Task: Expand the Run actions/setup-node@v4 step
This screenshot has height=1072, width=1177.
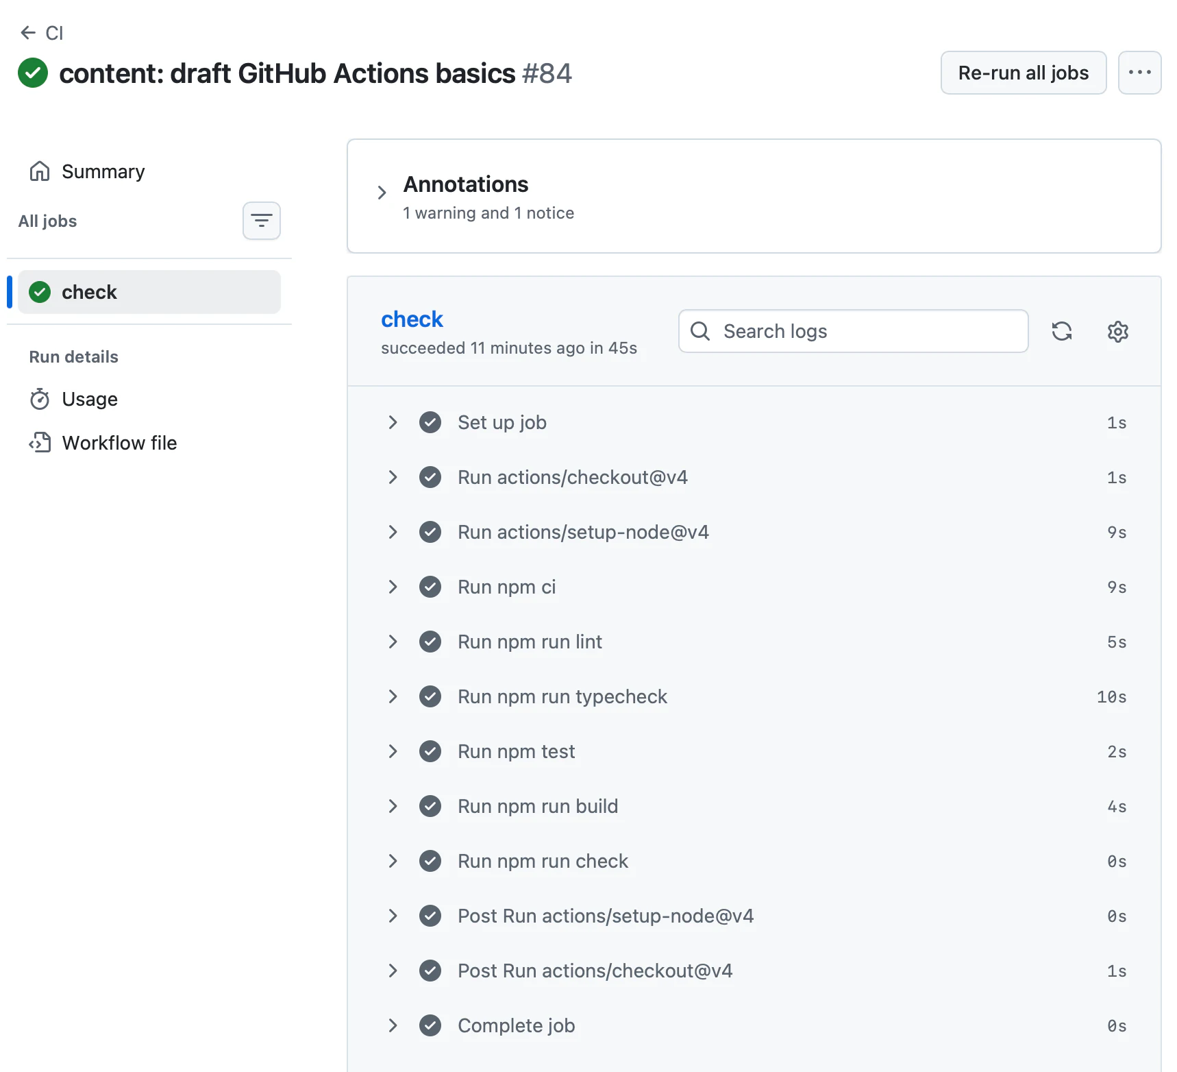Action: coord(754,532)
